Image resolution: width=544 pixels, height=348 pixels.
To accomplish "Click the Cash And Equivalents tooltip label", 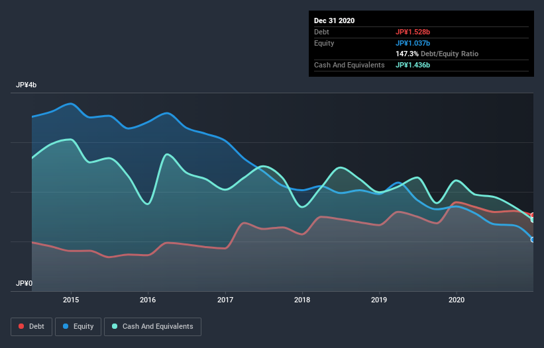I will click(x=349, y=65).
